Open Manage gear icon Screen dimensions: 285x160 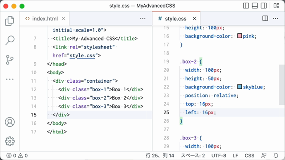coord(10,141)
